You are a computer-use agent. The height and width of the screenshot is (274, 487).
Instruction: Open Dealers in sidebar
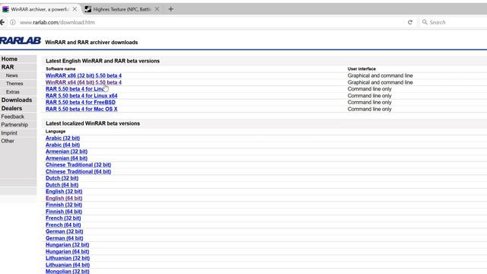coord(11,108)
